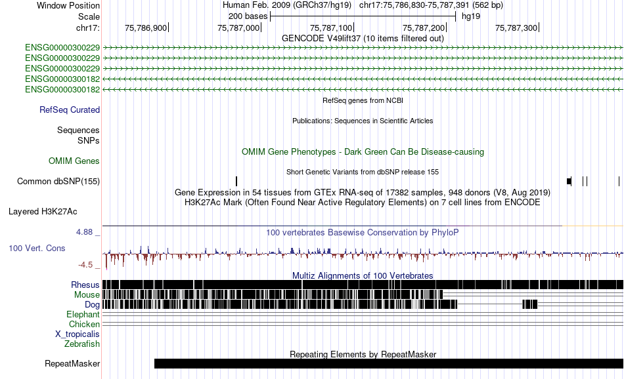Click hg19 text beside the scale bar

coord(471,16)
